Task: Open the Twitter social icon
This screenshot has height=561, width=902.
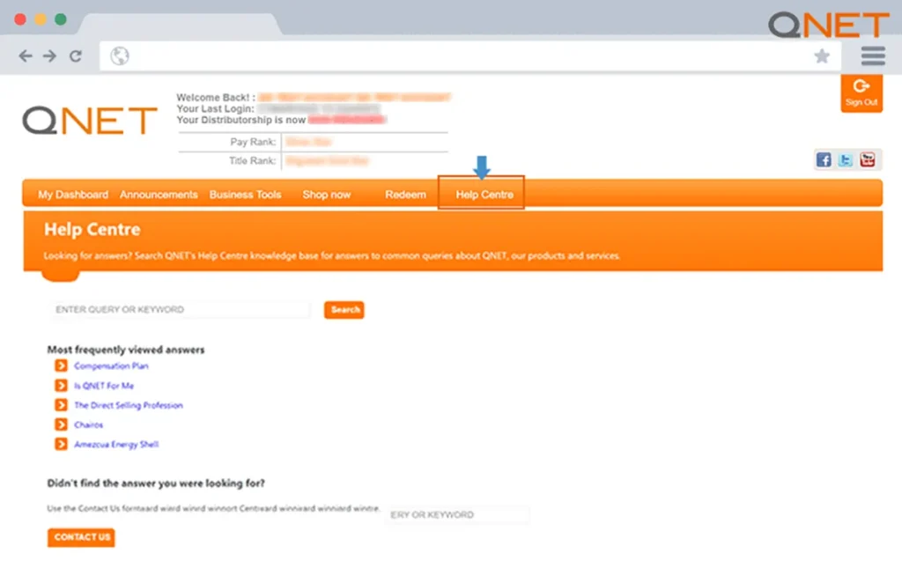Action: click(x=845, y=159)
